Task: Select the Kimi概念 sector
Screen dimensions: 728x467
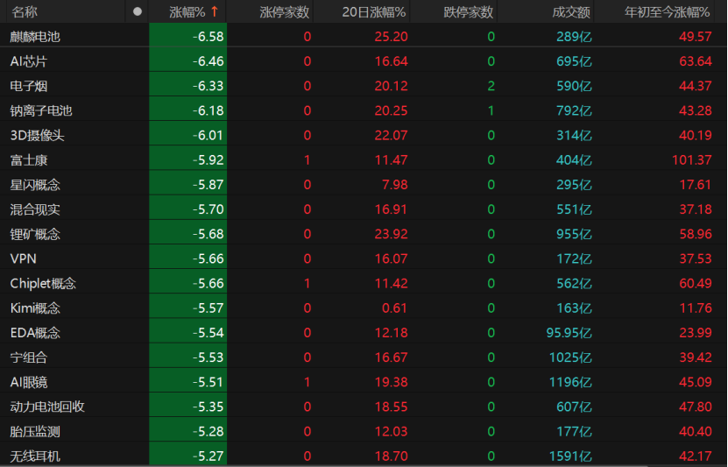Action: click(x=36, y=308)
